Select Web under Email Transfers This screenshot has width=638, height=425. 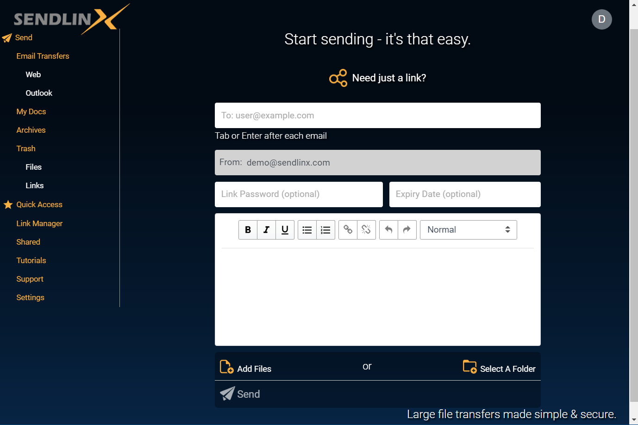33,75
